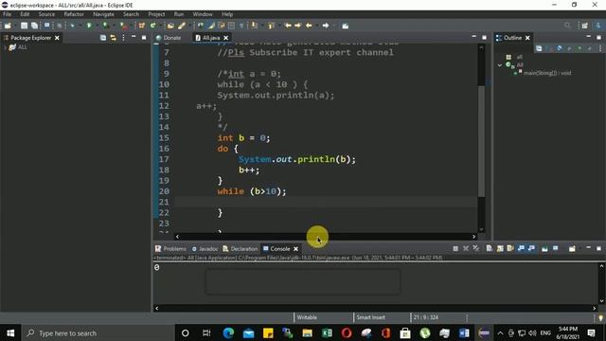606x341 pixels.
Task: Click the Open Type folder icon
Action: (x=170, y=26)
